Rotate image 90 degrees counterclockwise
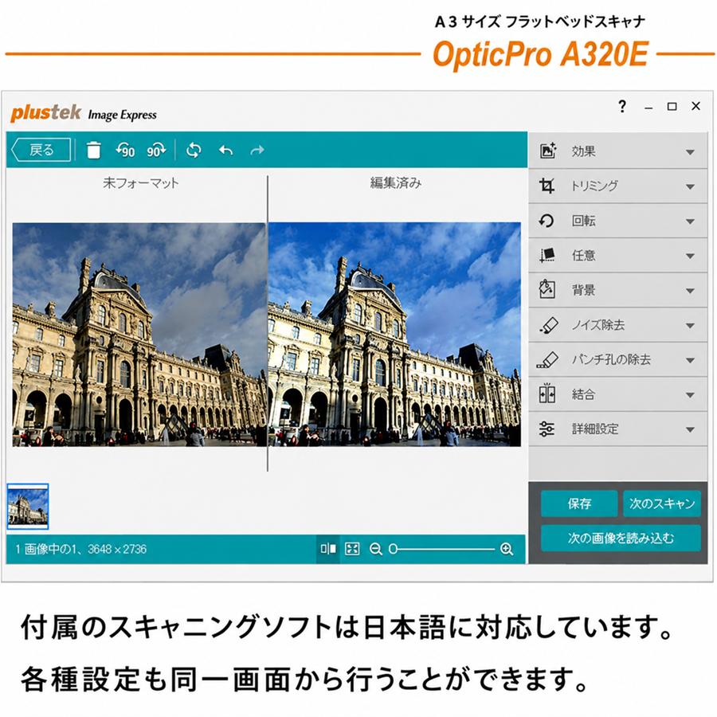The width and height of the screenshot is (717, 717). tap(125, 150)
